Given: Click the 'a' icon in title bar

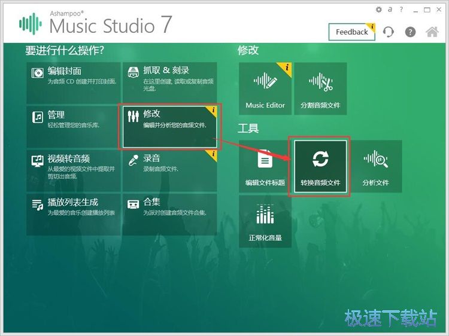Looking at the screenshot, I should (390, 10).
